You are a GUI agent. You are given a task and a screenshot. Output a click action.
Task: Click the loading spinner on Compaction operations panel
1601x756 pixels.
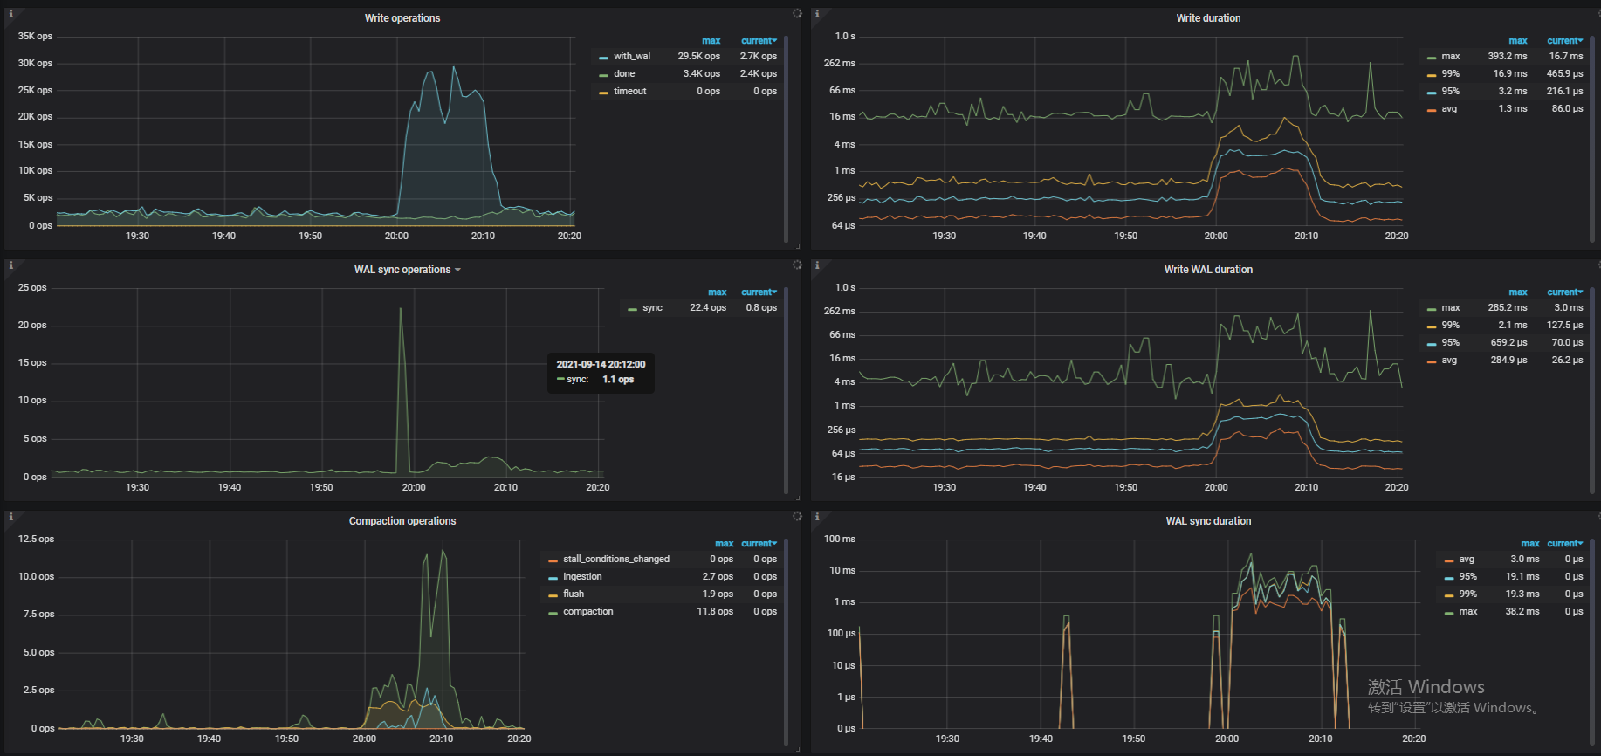coord(797,517)
